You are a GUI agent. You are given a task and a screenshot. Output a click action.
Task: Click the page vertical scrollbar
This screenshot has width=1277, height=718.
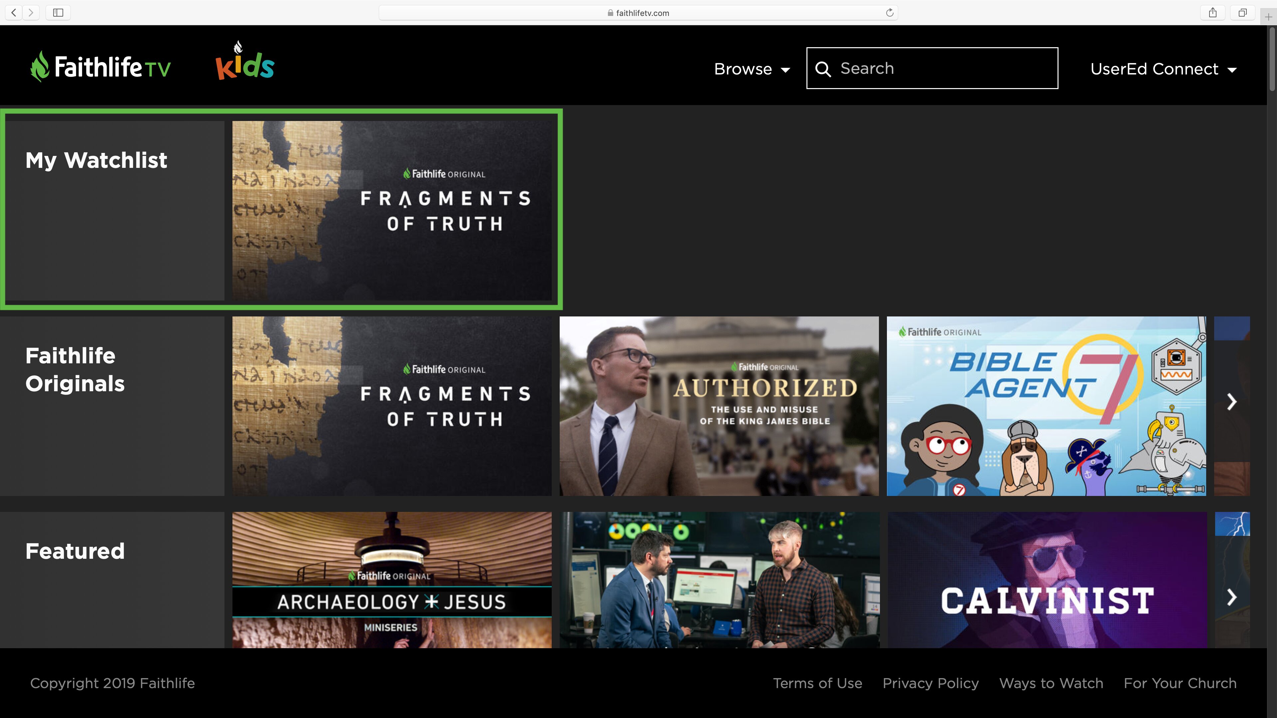tap(1272, 60)
